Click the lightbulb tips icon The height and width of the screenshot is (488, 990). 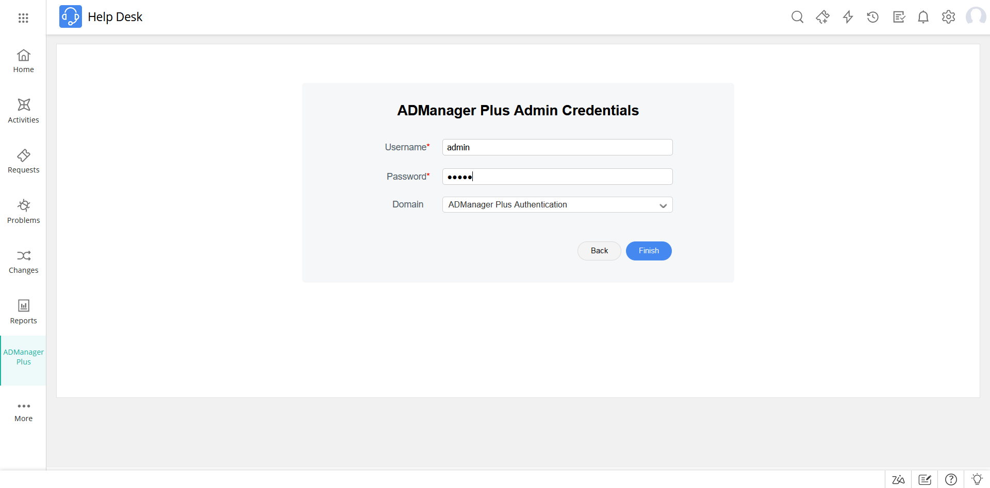click(x=977, y=479)
